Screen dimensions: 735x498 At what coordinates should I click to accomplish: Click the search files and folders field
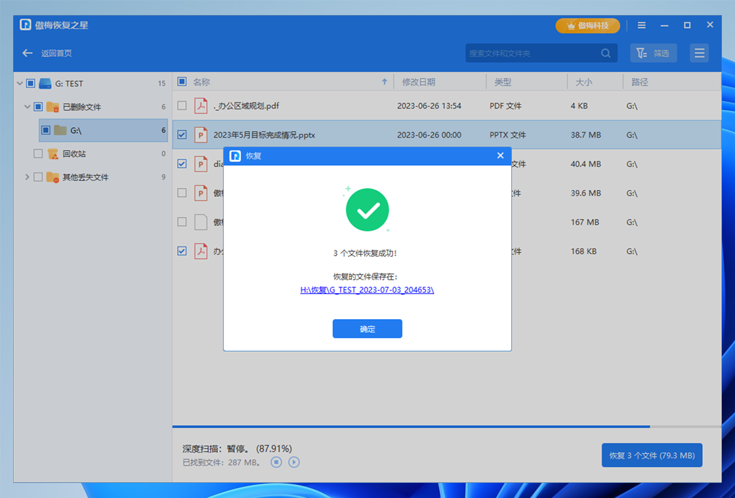pos(532,53)
